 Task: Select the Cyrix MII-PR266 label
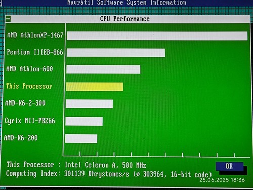30,121
